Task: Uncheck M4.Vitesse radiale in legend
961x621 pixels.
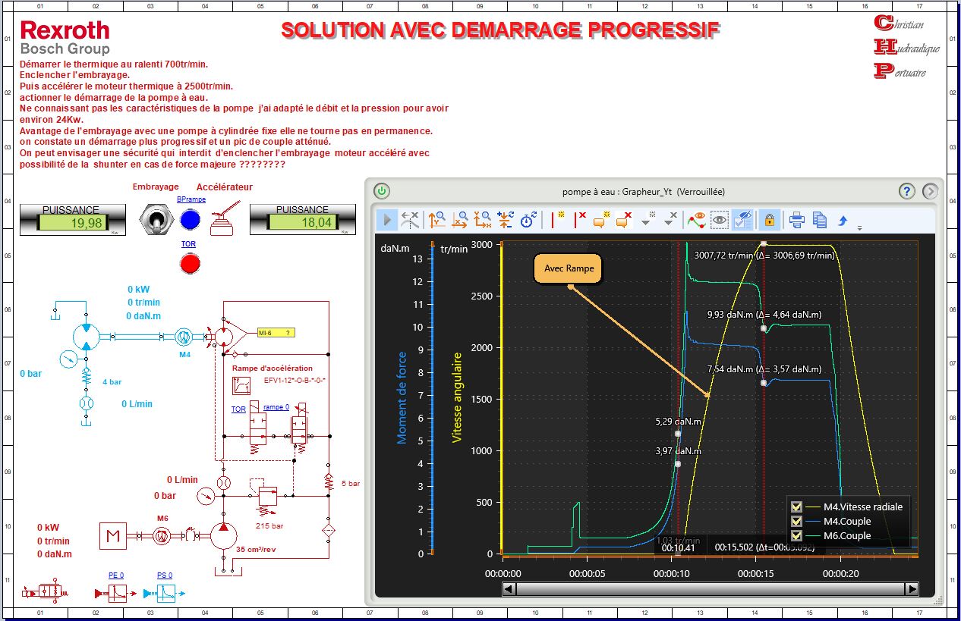Action: pyautogui.click(x=796, y=507)
